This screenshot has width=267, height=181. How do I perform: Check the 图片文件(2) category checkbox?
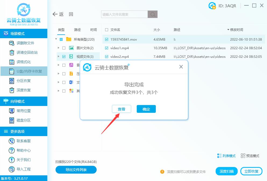64,48
